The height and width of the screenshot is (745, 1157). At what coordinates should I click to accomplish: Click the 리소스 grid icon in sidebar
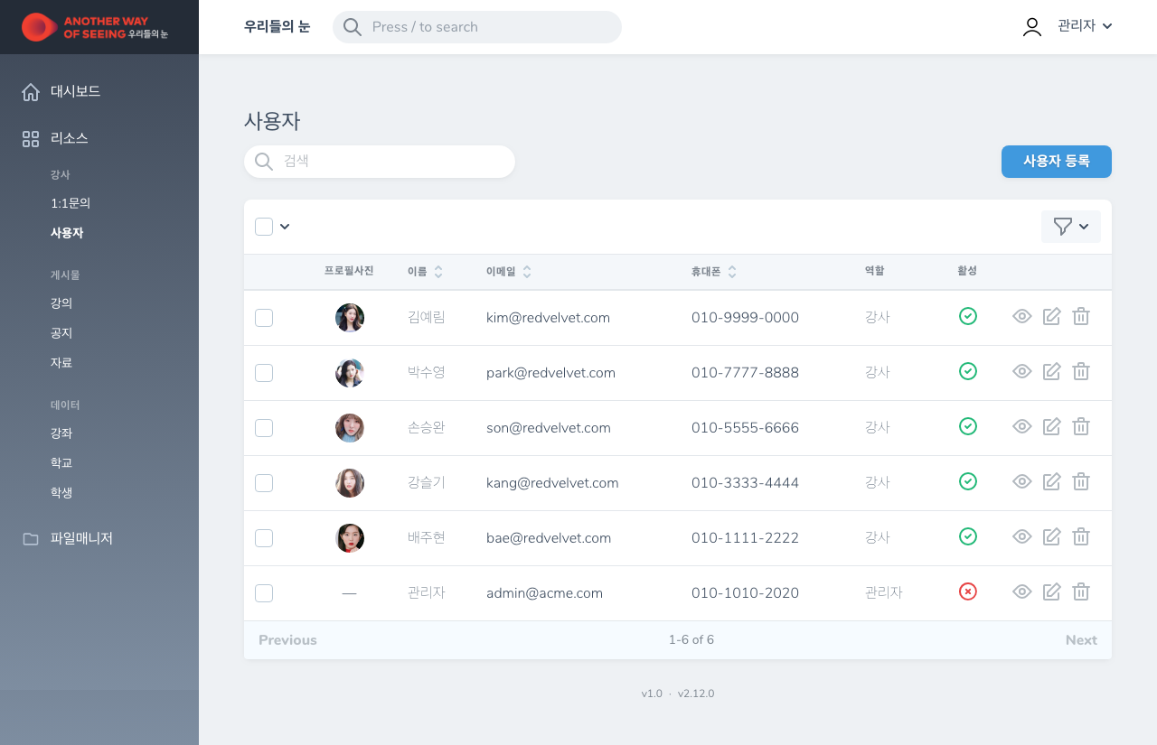pos(31,138)
